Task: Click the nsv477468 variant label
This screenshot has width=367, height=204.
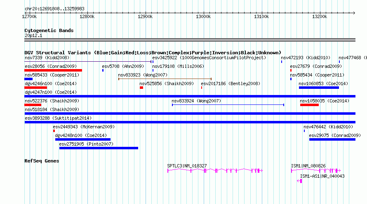Action: pyautogui.click(x=353, y=58)
